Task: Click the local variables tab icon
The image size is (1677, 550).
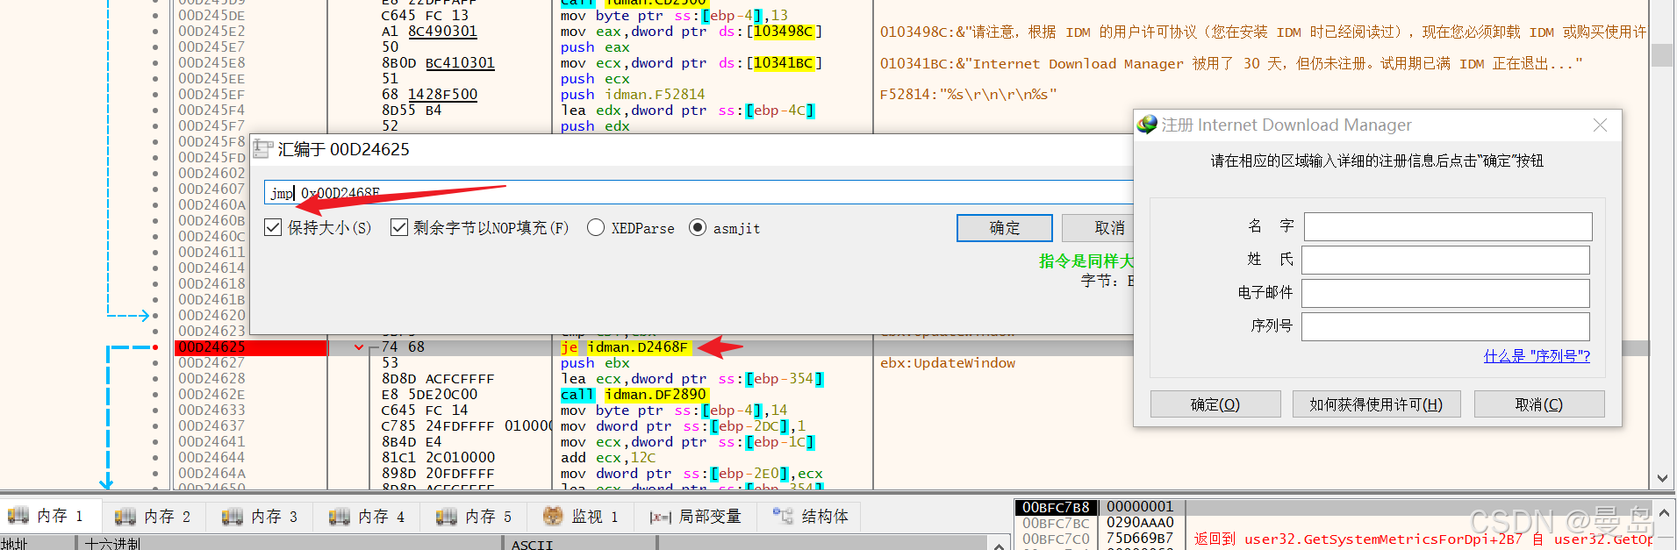Action: tap(661, 517)
